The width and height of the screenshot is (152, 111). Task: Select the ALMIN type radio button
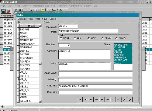[102, 39]
